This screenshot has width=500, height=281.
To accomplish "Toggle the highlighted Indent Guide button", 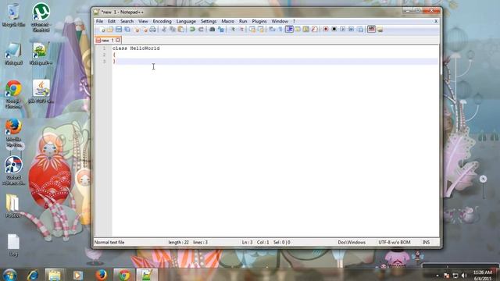I will click(x=289, y=30).
